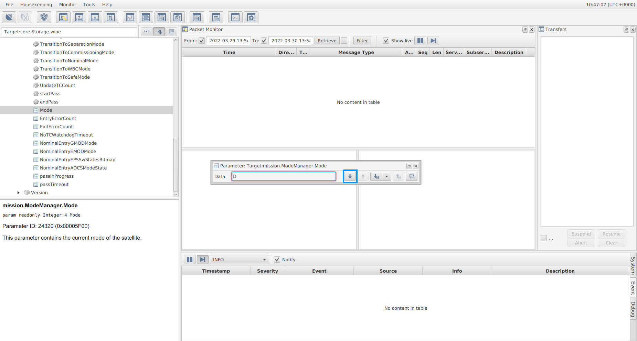Click the shield security toolbar icon
This screenshot has width=637, height=341.
coord(44,17)
